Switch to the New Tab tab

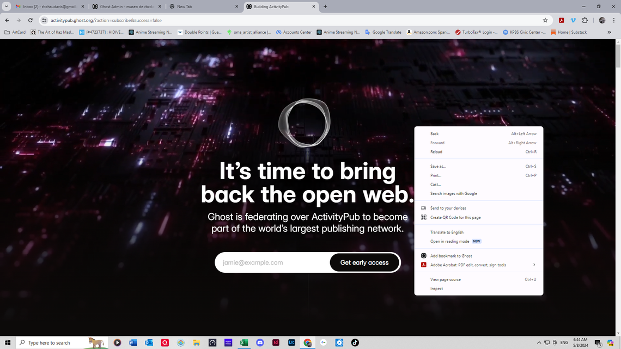click(x=204, y=7)
